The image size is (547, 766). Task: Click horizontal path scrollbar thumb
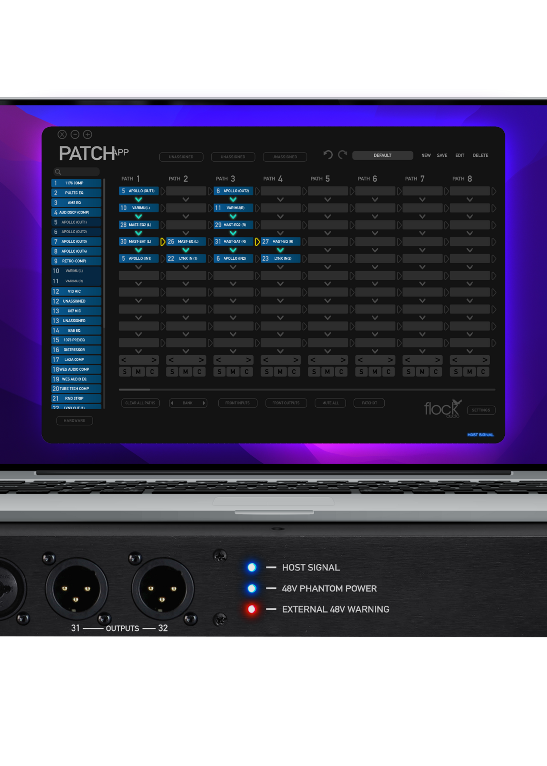[x=134, y=390]
